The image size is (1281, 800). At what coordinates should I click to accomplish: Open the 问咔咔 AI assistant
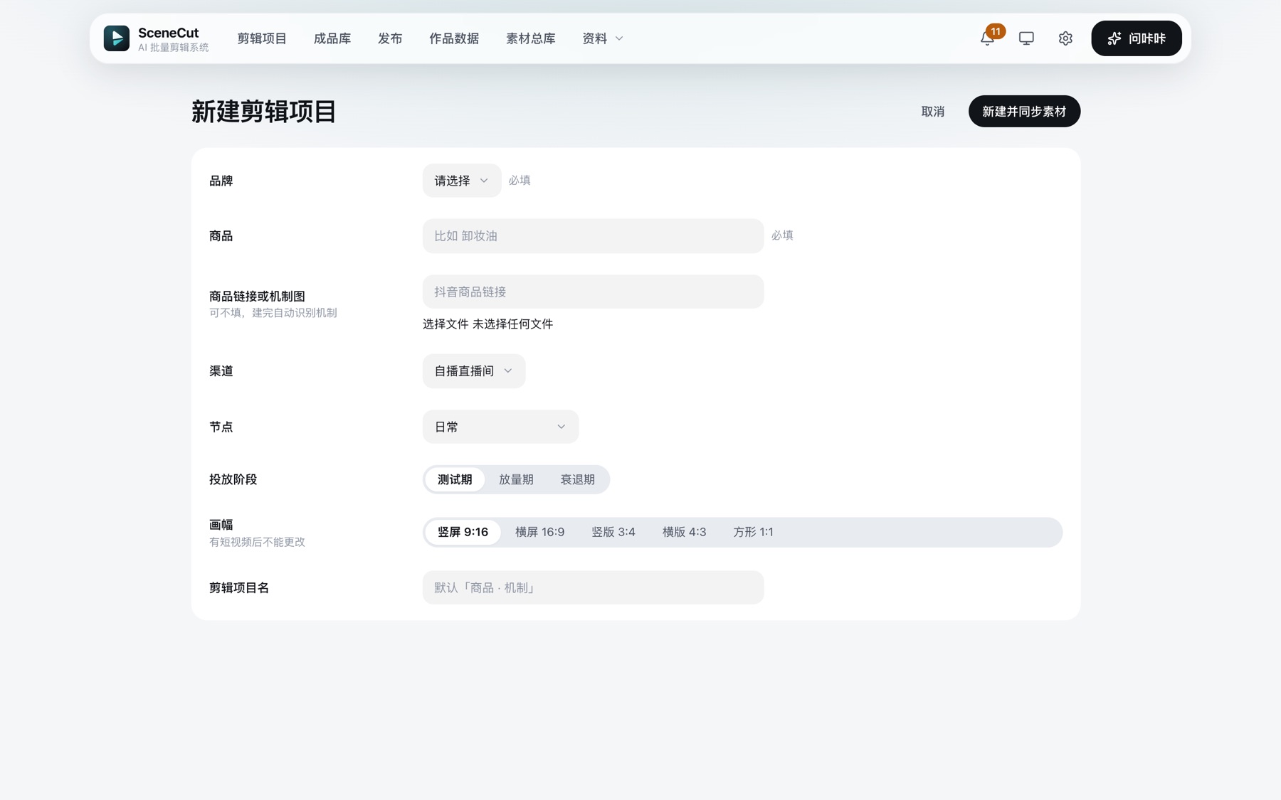[x=1137, y=38]
